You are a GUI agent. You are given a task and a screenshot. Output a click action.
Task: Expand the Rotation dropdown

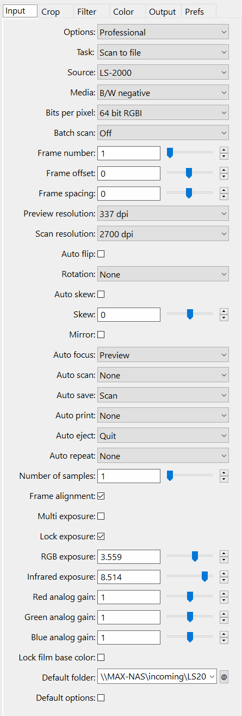pyautogui.click(x=163, y=274)
